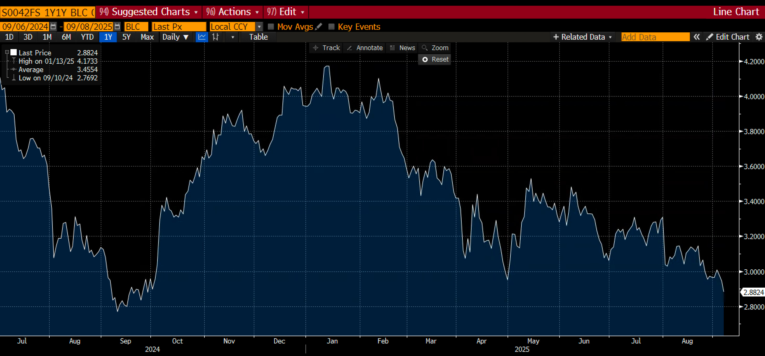Switch to the 5Y time range tab

click(126, 37)
